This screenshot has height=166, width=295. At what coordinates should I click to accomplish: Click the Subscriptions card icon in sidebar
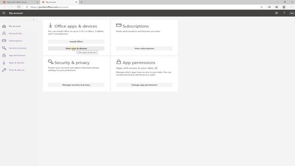coord(4,41)
